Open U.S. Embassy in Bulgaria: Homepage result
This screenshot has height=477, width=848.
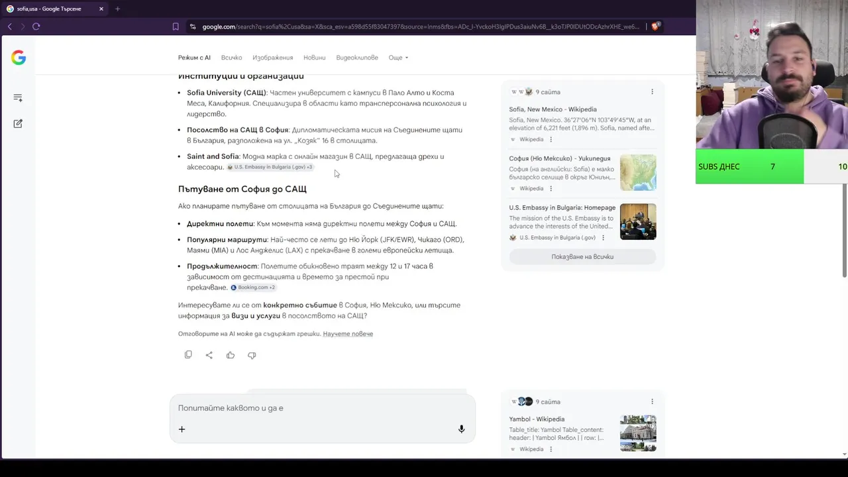[x=562, y=207]
